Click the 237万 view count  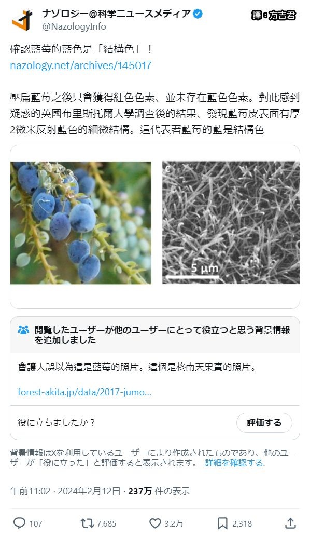point(140,491)
